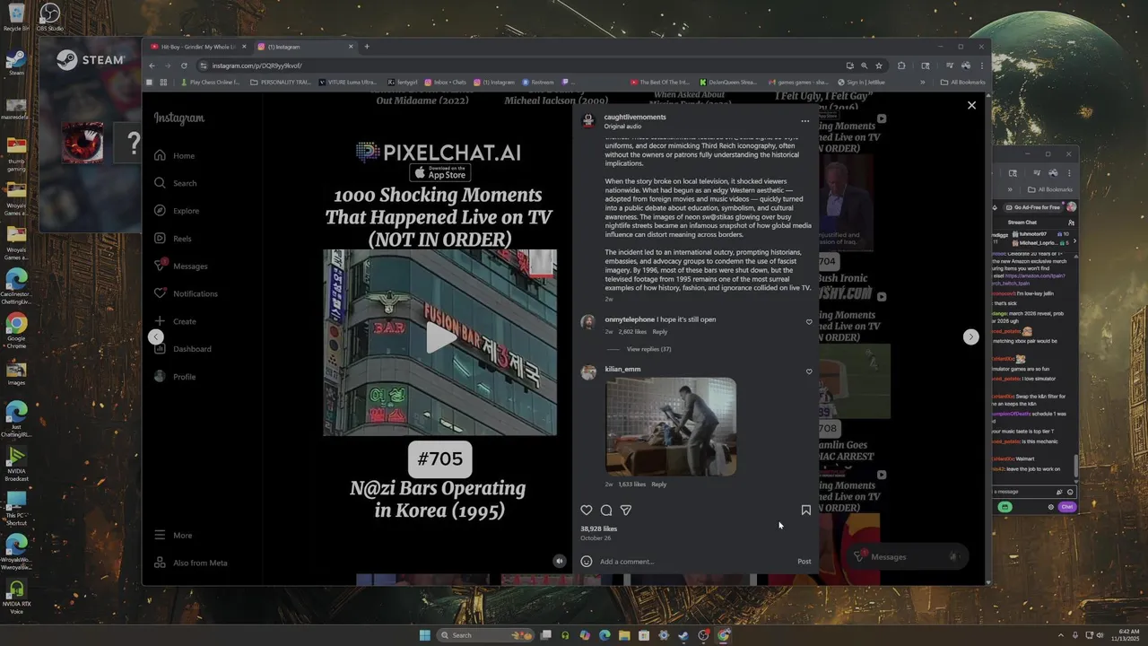
Task: Open File Explorer from the taskbar
Action: (624, 635)
